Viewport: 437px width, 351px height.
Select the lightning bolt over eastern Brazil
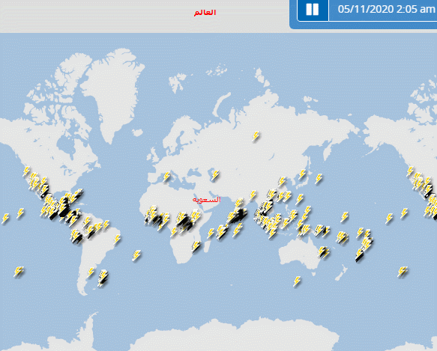pos(117,239)
